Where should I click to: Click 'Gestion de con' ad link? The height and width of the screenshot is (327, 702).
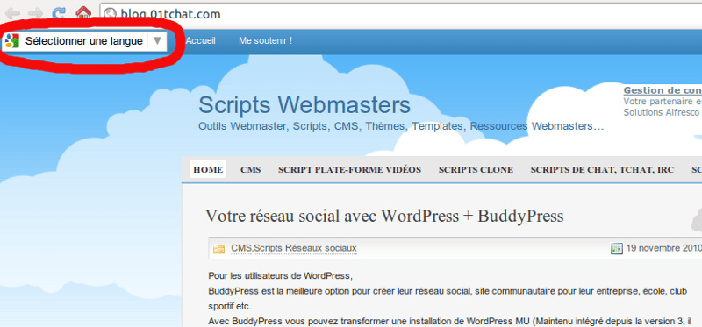[663, 90]
